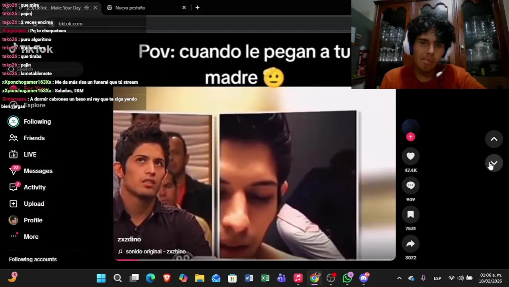Click the Activity icon with badge 7
This screenshot has height=287, width=509.
14,187
